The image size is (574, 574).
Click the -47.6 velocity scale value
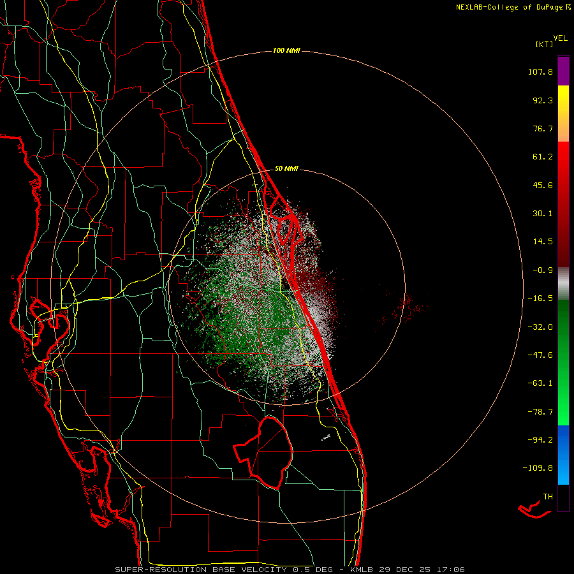[x=540, y=355]
